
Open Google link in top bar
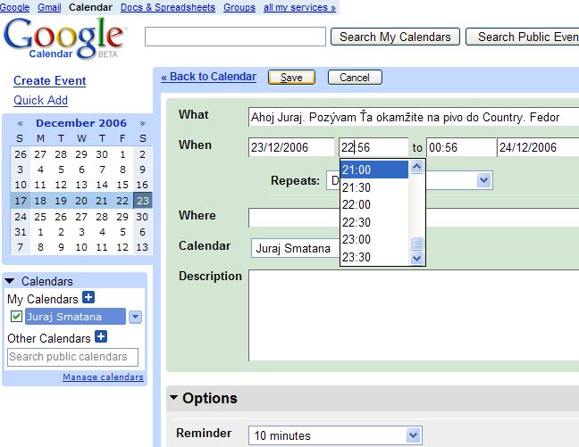point(15,7)
